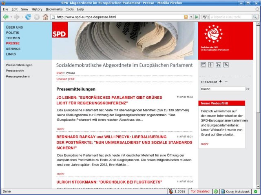
Task: Open Pressesprecherin link
Action: click(x=18, y=77)
